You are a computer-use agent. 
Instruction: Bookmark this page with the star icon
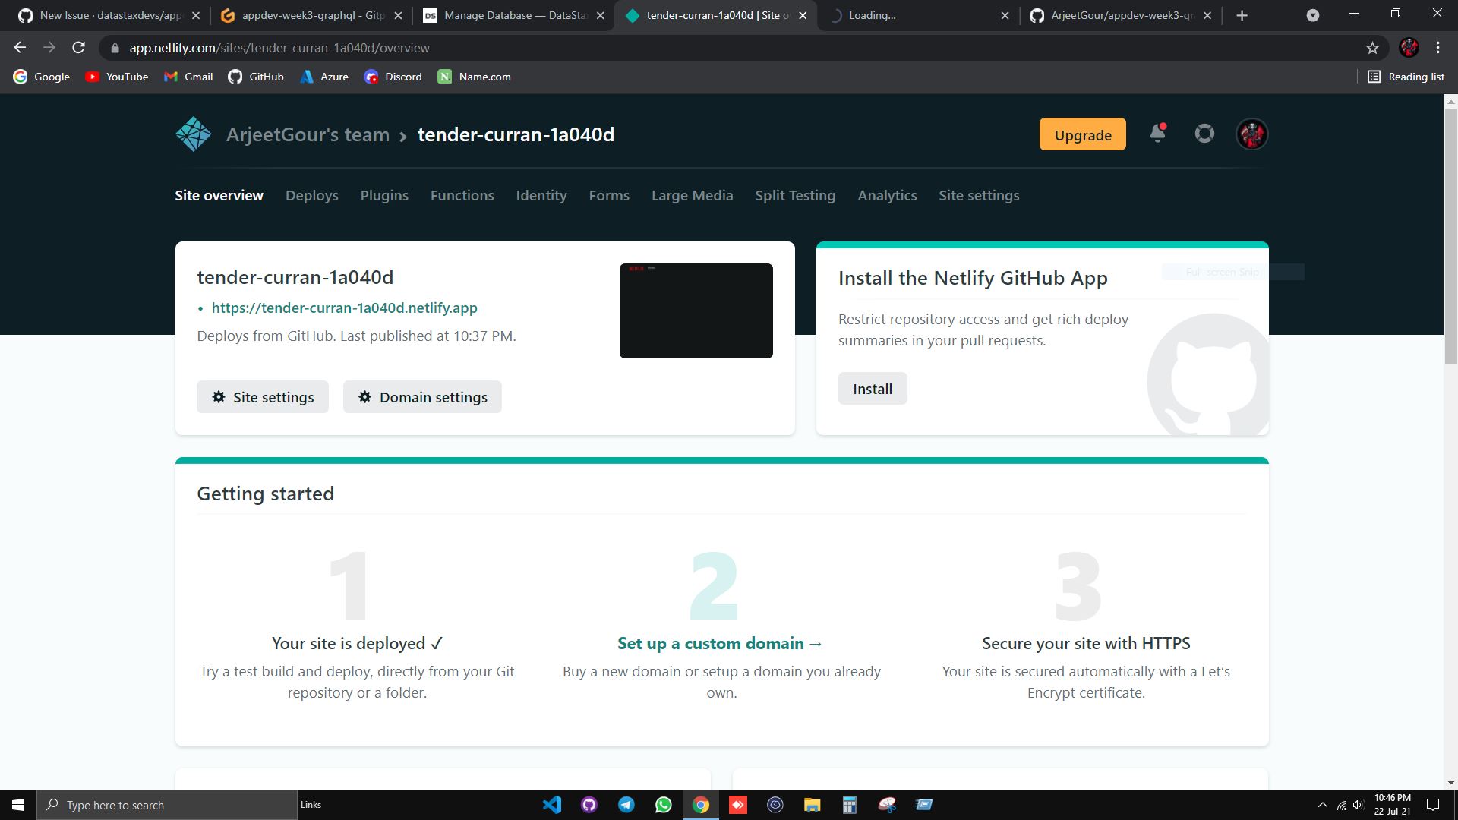[x=1371, y=47]
